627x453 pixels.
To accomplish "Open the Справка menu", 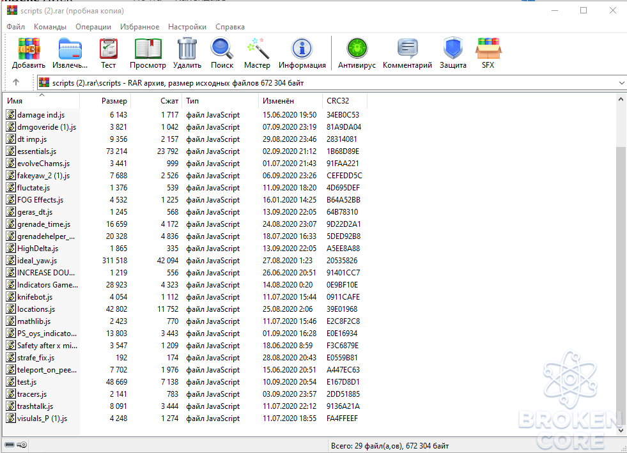I will [230, 27].
